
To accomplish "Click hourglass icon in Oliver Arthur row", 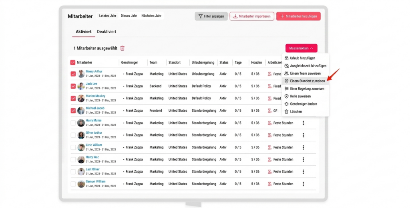I will point(269,135).
